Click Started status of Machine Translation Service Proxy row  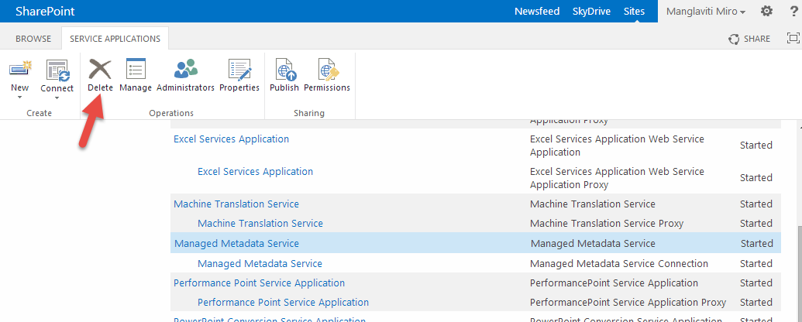(x=756, y=224)
